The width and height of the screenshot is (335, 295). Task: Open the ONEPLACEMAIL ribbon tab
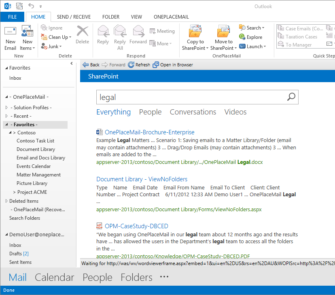tap(172, 17)
